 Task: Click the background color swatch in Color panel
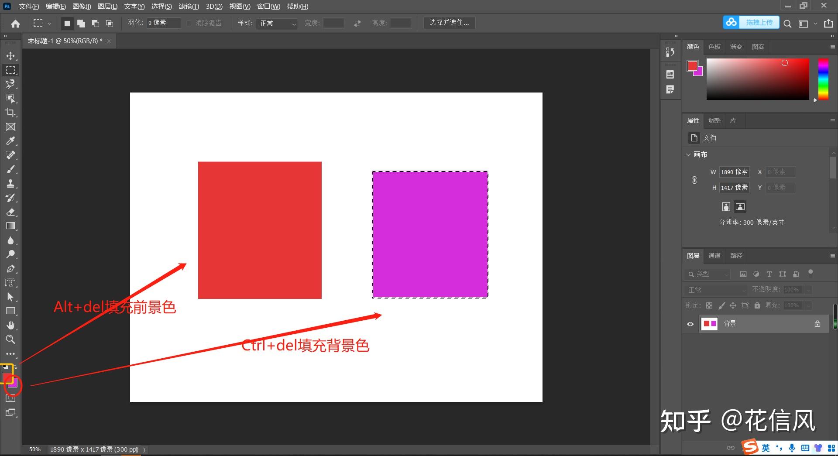699,72
